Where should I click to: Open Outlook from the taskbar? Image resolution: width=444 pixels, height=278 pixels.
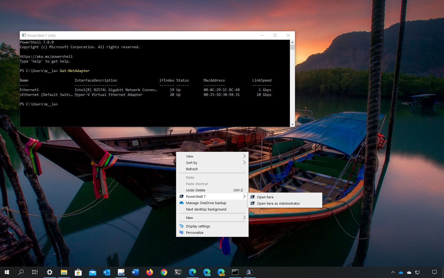(x=107, y=272)
